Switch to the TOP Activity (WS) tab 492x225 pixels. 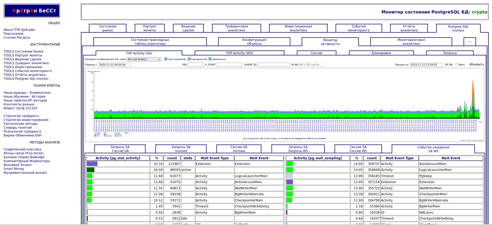click(x=239, y=53)
